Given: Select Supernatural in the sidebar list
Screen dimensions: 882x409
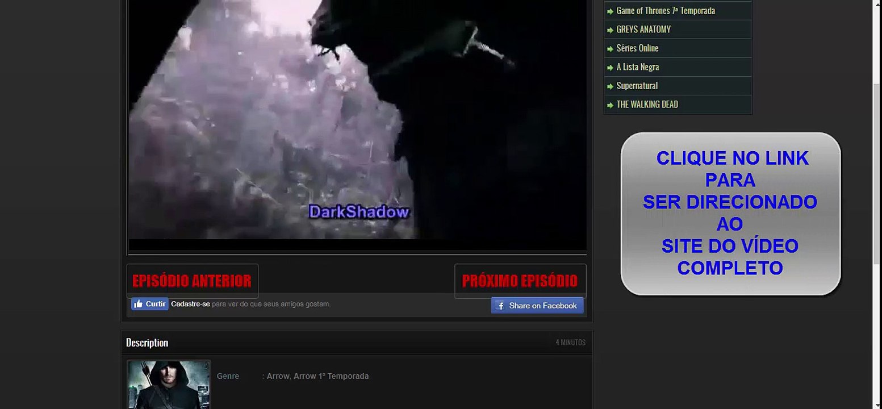Looking at the screenshot, I should (x=637, y=86).
